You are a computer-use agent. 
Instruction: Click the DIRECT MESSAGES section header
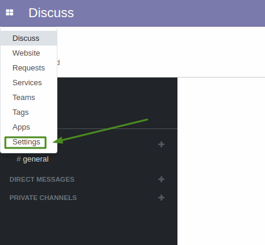[42, 179]
